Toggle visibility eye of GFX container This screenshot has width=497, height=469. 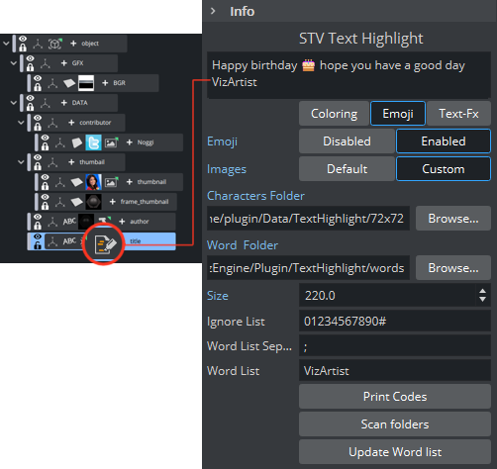[31, 59]
